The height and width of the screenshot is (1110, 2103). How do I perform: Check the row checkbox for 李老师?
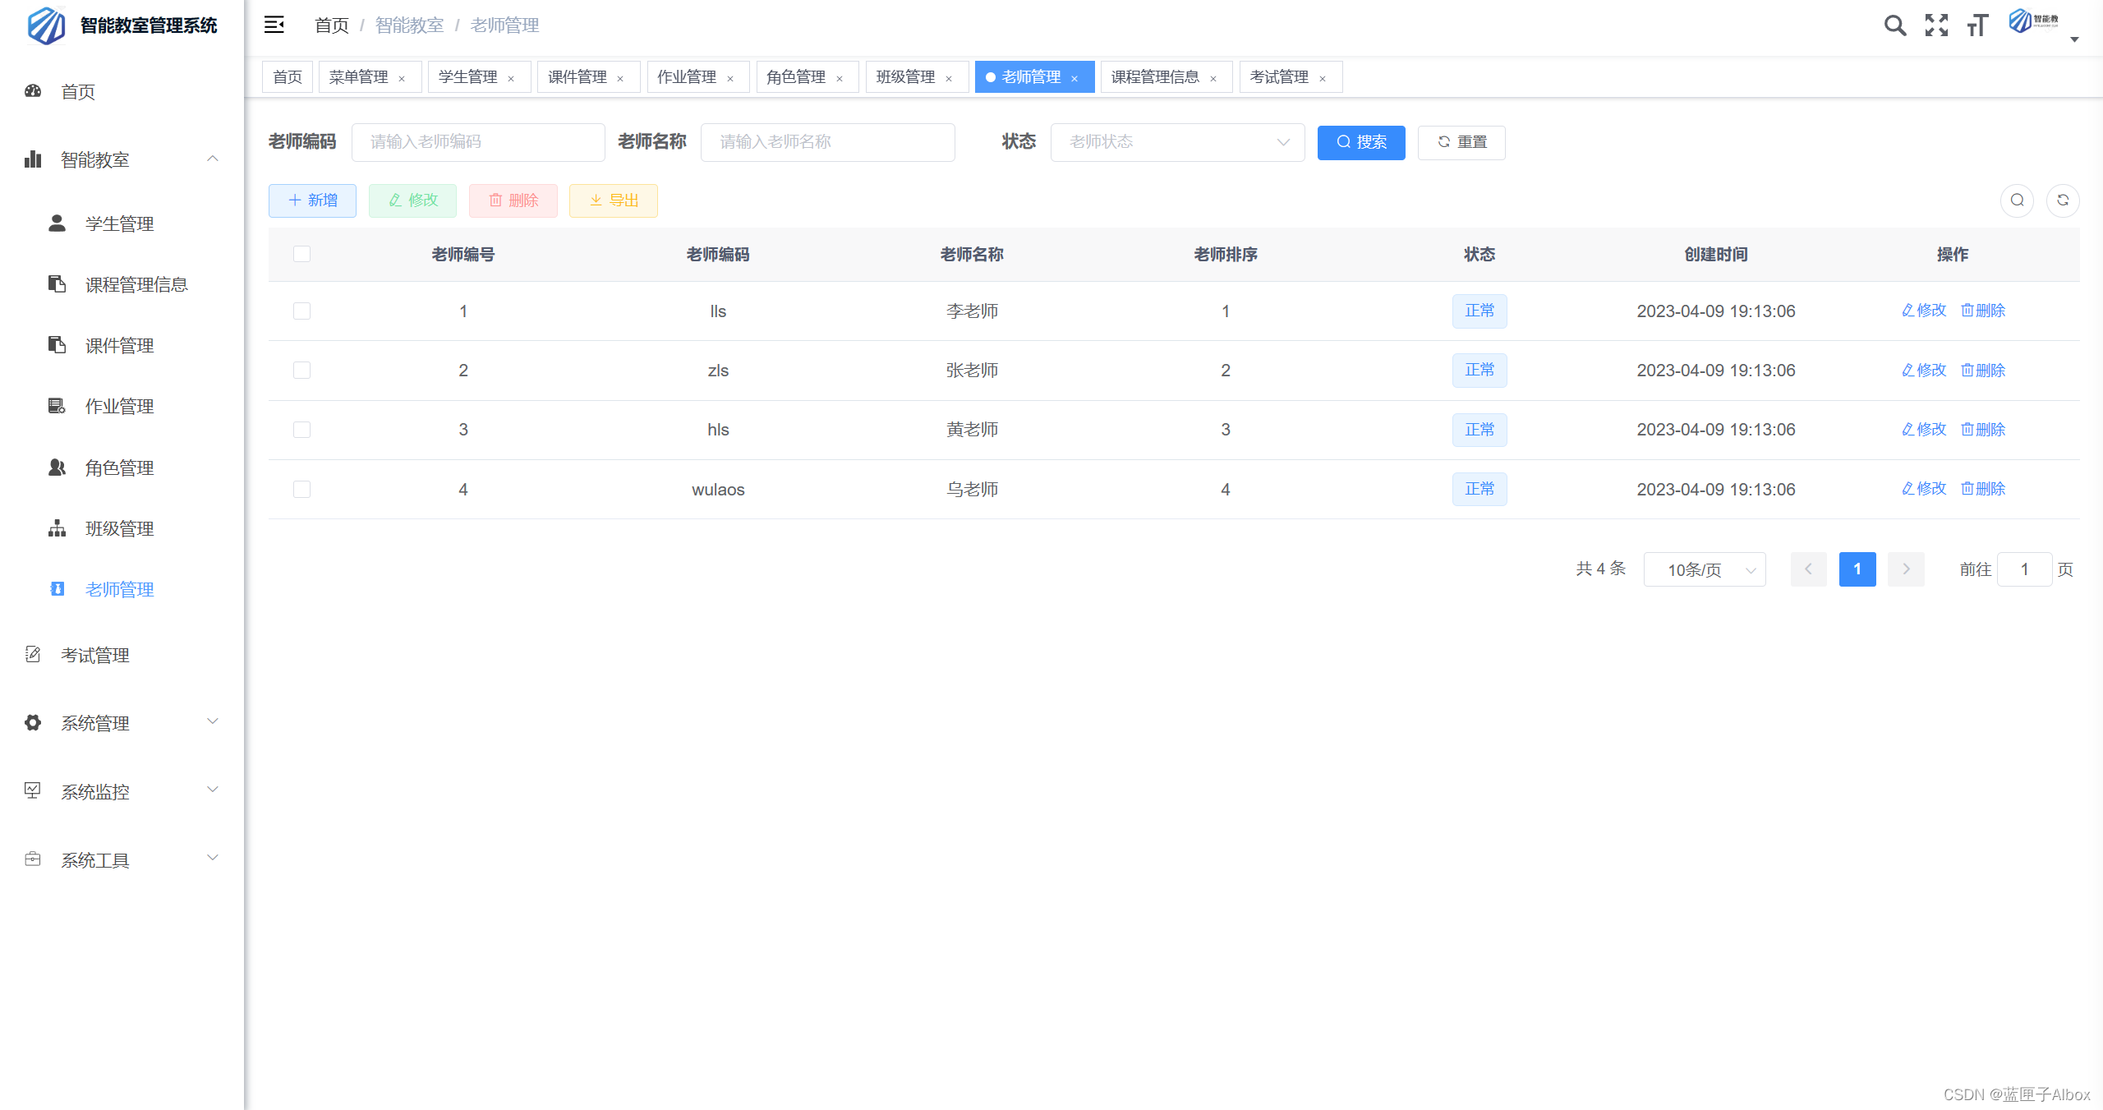pyautogui.click(x=301, y=311)
